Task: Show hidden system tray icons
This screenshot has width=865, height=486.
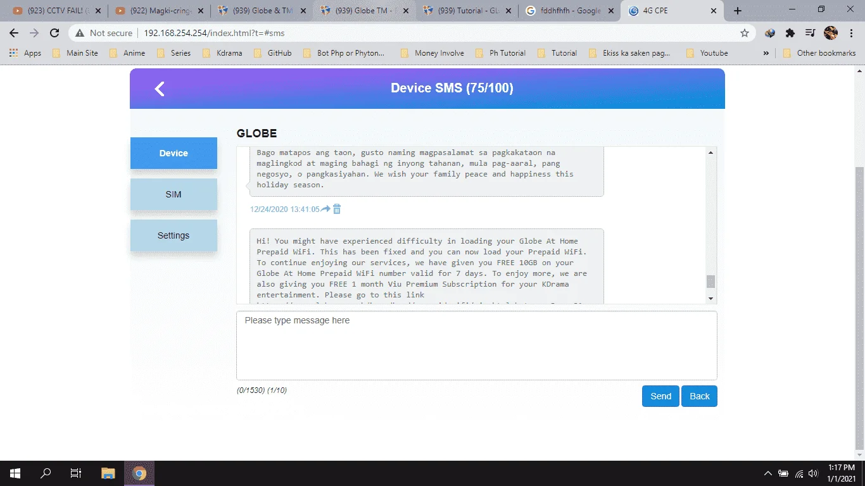Action: point(768,473)
